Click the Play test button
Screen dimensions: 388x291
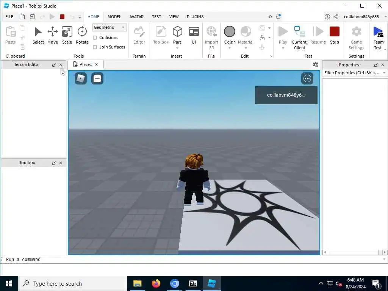click(283, 32)
